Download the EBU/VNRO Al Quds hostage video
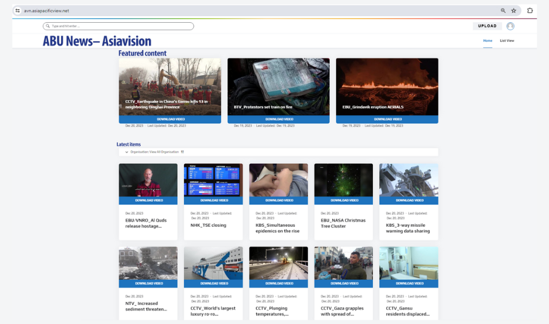Viewport: 549px width, 324px height. (x=148, y=201)
